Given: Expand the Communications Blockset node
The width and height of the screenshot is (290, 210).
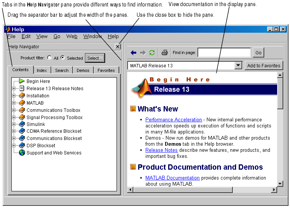Looking at the screenshot, I should click(14, 138).
